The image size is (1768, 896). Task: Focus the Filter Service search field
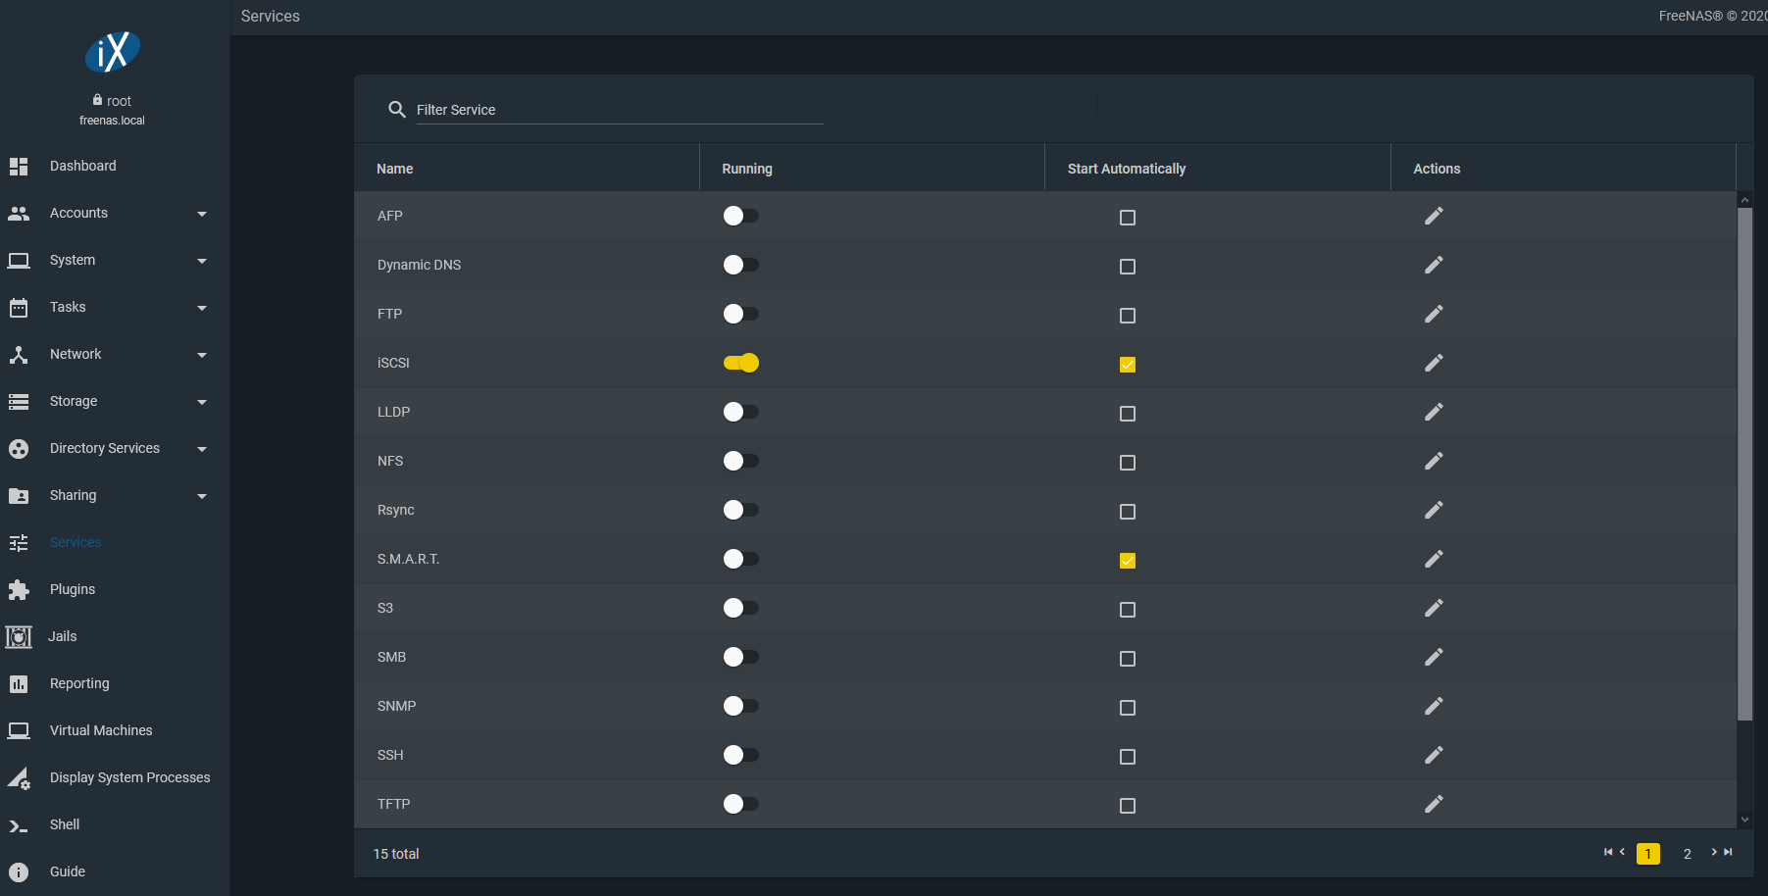(x=620, y=110)
